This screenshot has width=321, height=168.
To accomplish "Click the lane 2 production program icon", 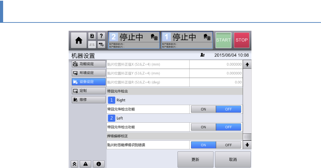I will pos(154,37).
